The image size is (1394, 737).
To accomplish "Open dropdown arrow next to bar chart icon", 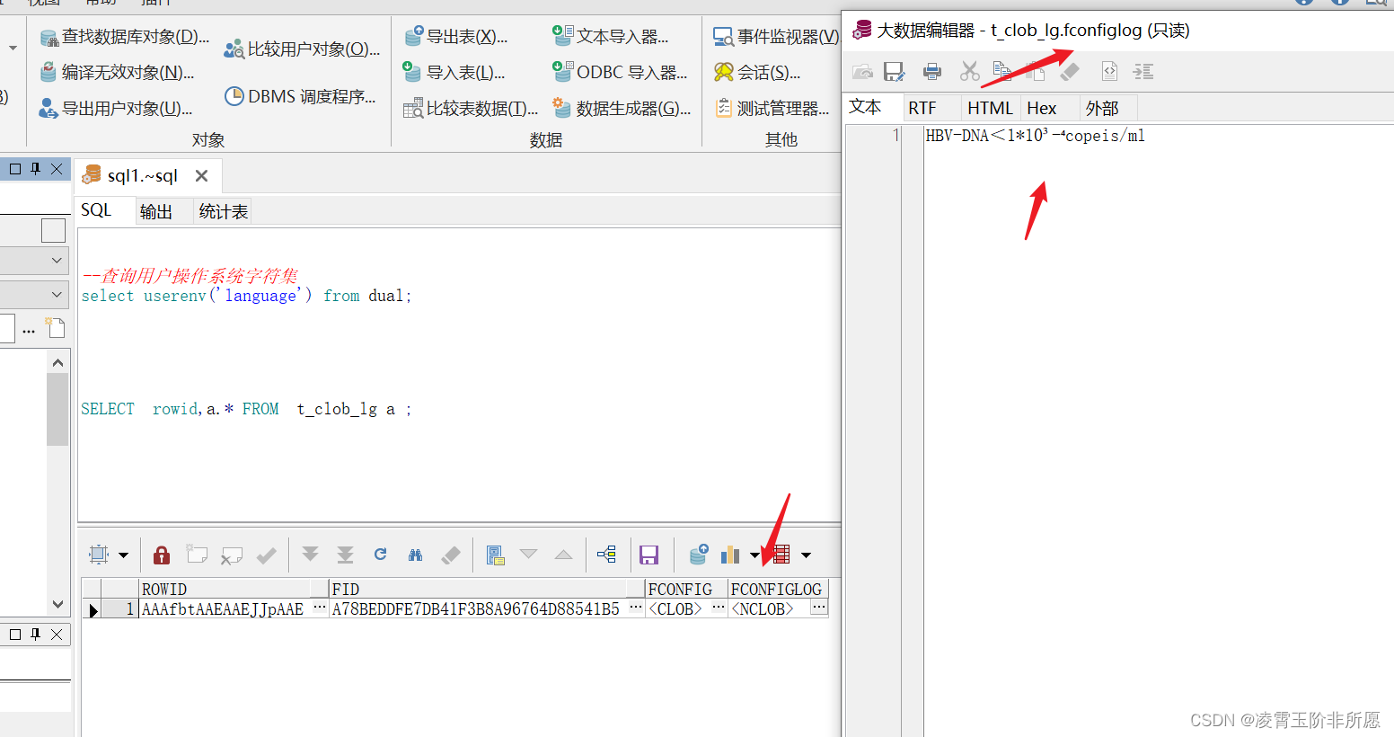I will click(x=754, y=555).
